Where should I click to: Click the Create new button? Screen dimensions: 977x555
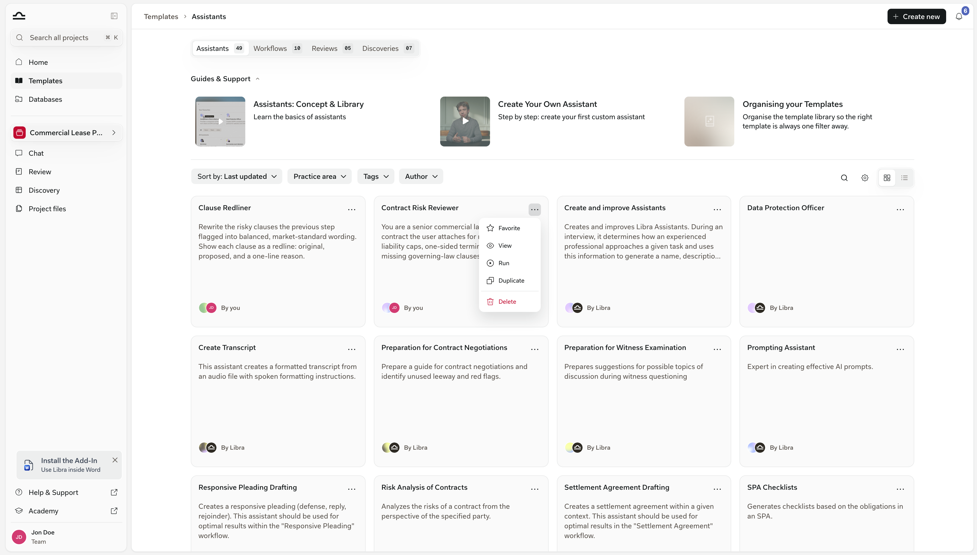pyautogui.click(x=916, y=16)
